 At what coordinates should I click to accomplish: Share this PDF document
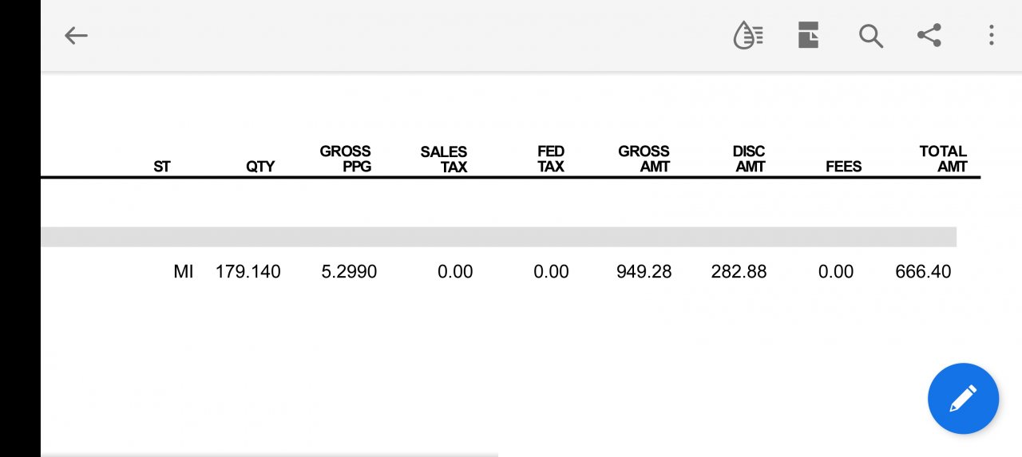click(x=929, y=35)
